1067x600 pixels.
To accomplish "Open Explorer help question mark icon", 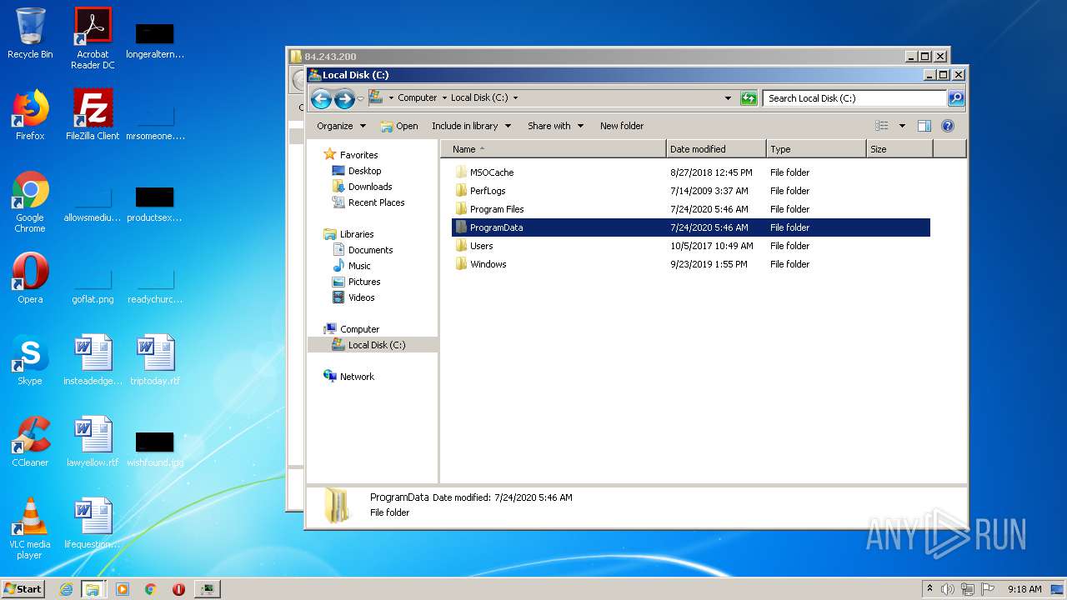I will click(948, 126).
